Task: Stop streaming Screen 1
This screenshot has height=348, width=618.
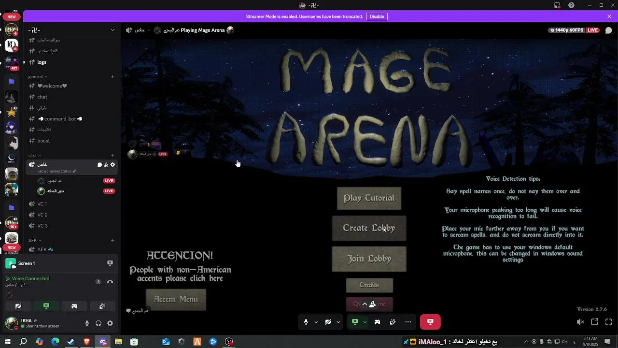Action: point(110,263)
